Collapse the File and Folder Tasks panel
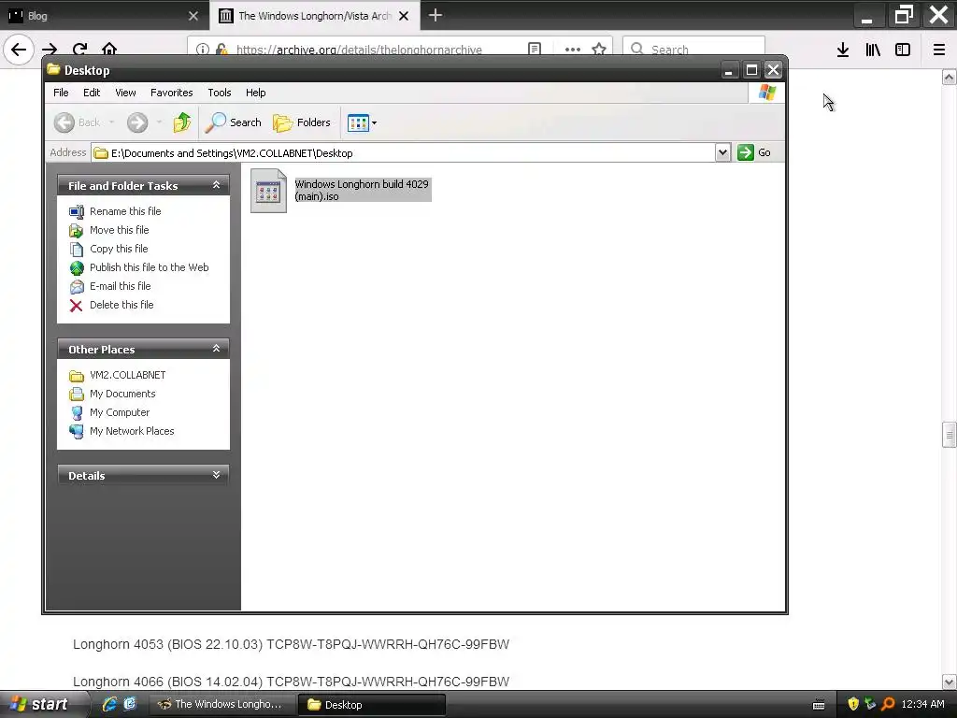The image size is (957, 718). [216, 185]
